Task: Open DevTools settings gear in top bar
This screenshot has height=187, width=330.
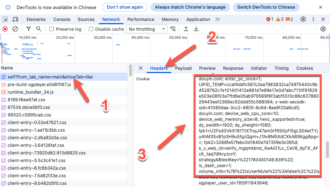Action: (303, 19)
